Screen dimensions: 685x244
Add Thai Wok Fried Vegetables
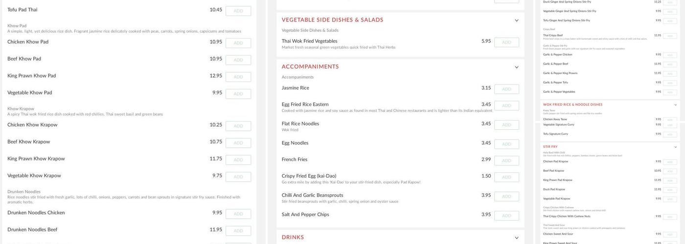point(506,42)
